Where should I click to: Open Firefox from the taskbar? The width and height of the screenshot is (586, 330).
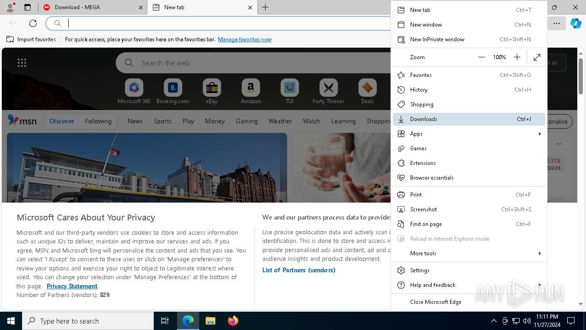[233, 321]
